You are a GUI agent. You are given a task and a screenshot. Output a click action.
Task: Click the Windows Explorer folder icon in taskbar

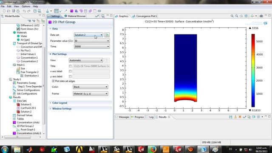pos(17,149)
